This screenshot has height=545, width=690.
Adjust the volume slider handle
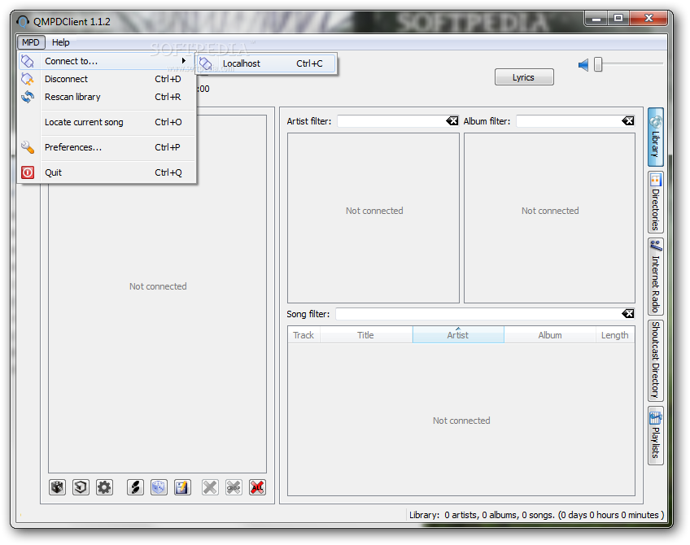pyautogui.click(x=598, y=64)
